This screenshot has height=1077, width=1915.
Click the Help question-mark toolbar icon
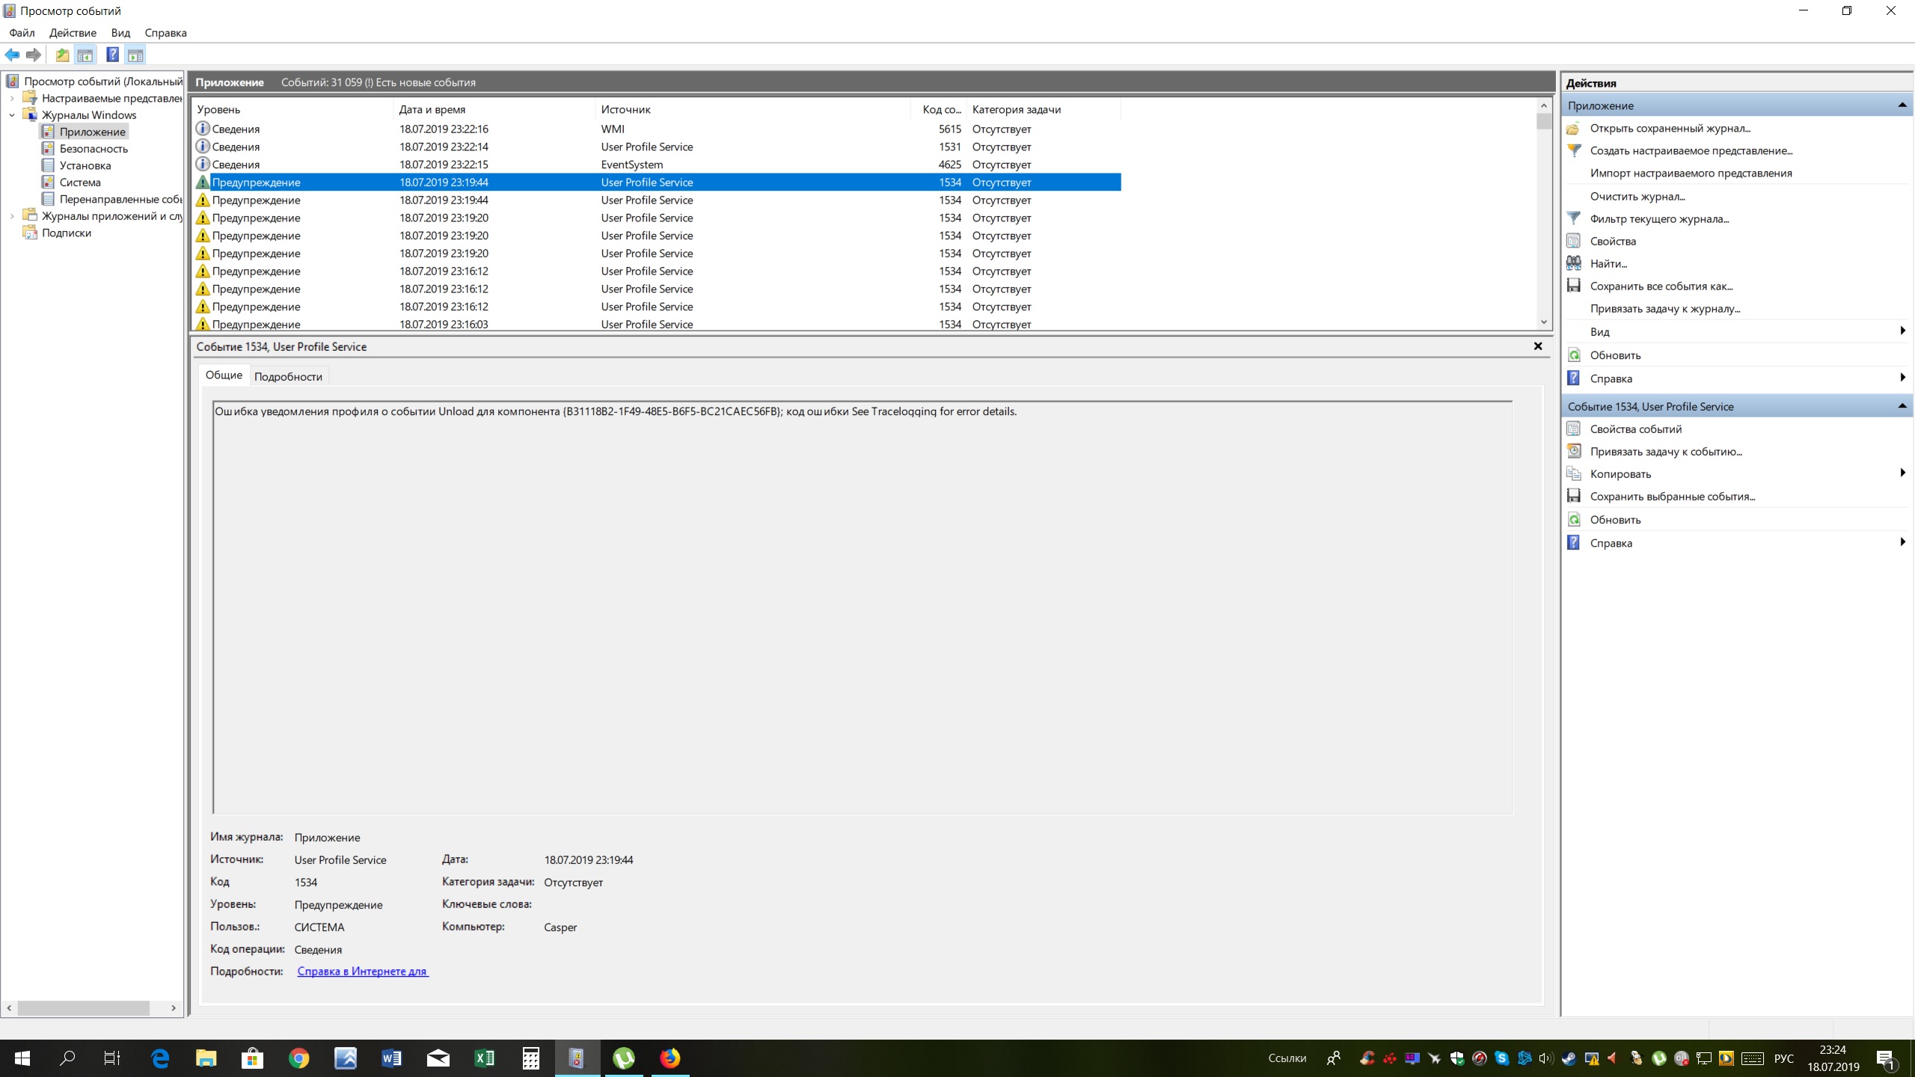[x=112, y=55]
